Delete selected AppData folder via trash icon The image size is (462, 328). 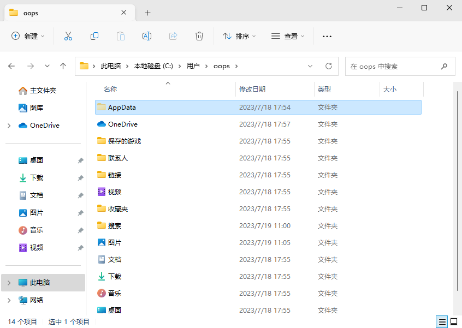click(x=199, y=36)
